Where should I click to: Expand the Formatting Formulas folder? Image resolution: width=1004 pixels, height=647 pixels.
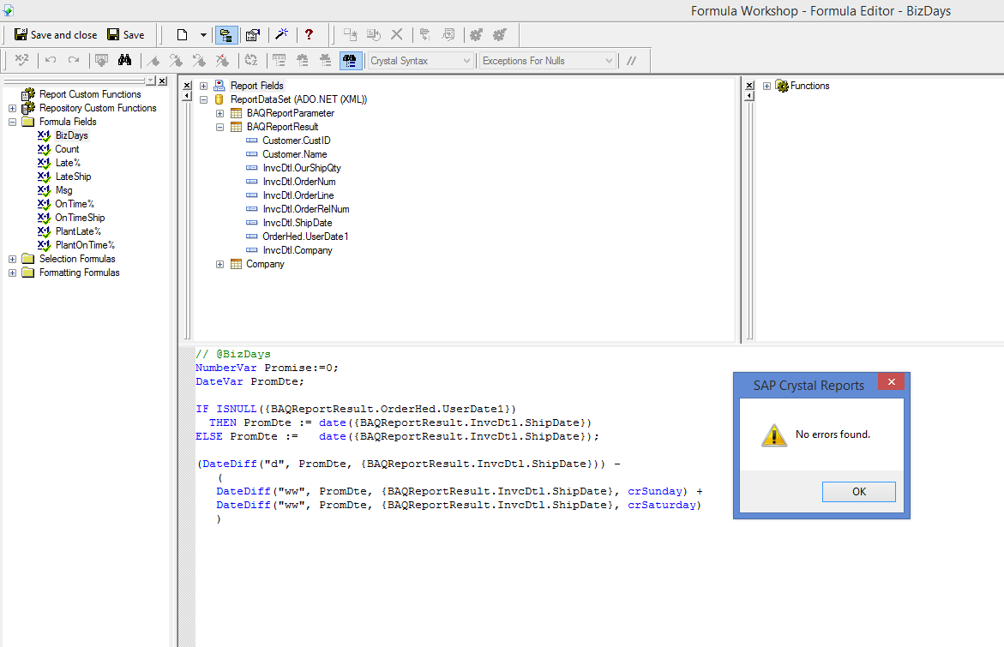pyautogui.click(x=12, y=273)
